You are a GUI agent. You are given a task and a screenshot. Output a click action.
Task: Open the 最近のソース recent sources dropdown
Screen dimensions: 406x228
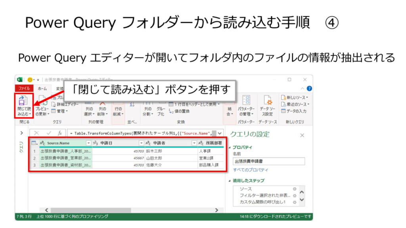pyautogui.click(x=295, y=104)
